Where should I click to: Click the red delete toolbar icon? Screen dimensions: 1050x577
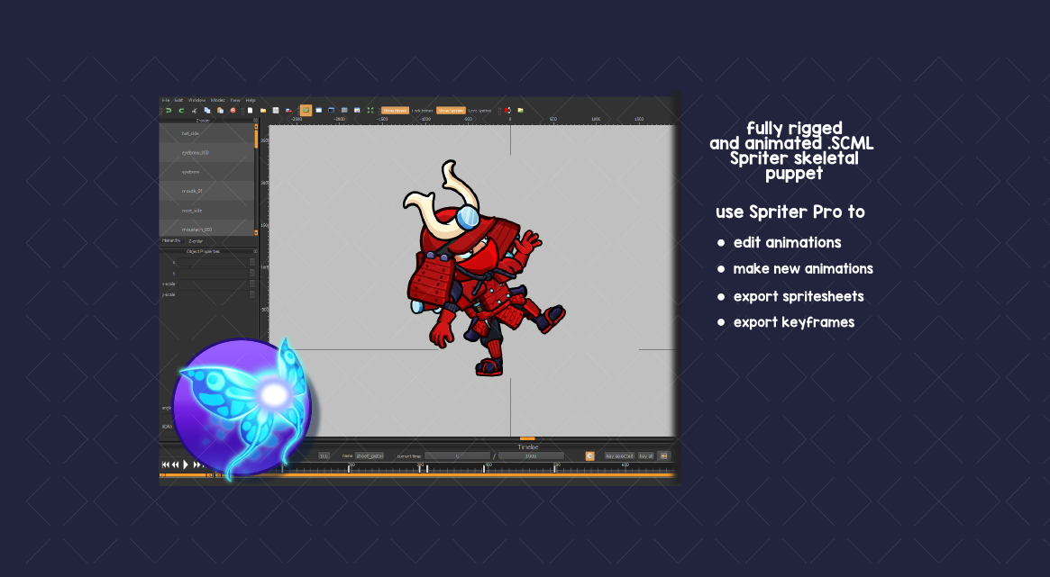[233, 111]
